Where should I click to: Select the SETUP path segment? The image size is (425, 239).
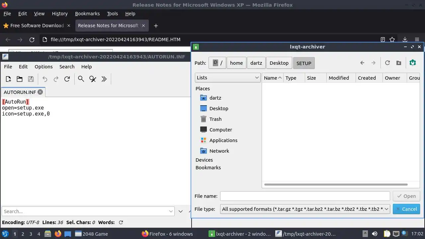[304, 63]
